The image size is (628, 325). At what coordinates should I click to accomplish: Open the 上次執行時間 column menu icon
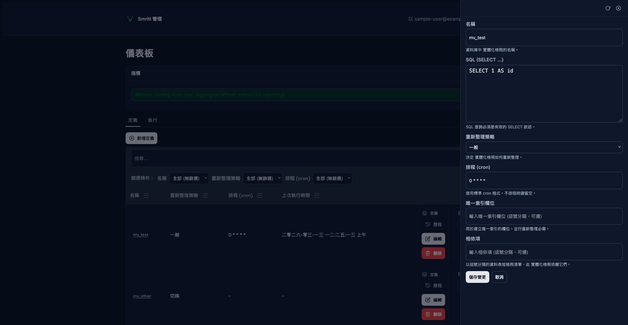[317, 196]
